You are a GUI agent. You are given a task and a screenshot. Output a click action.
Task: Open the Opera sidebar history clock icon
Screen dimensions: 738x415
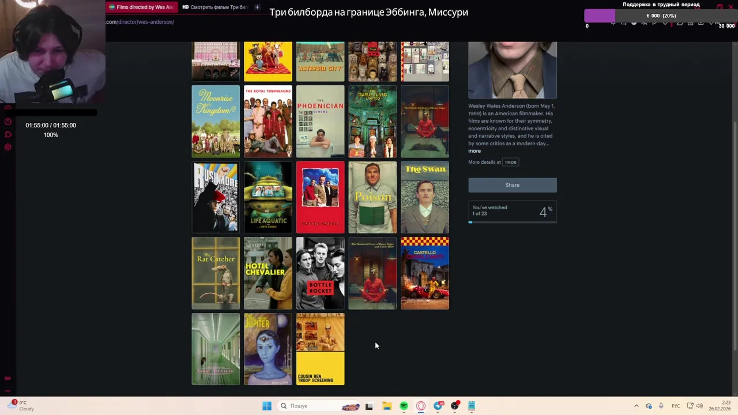(x=8, y=122)
